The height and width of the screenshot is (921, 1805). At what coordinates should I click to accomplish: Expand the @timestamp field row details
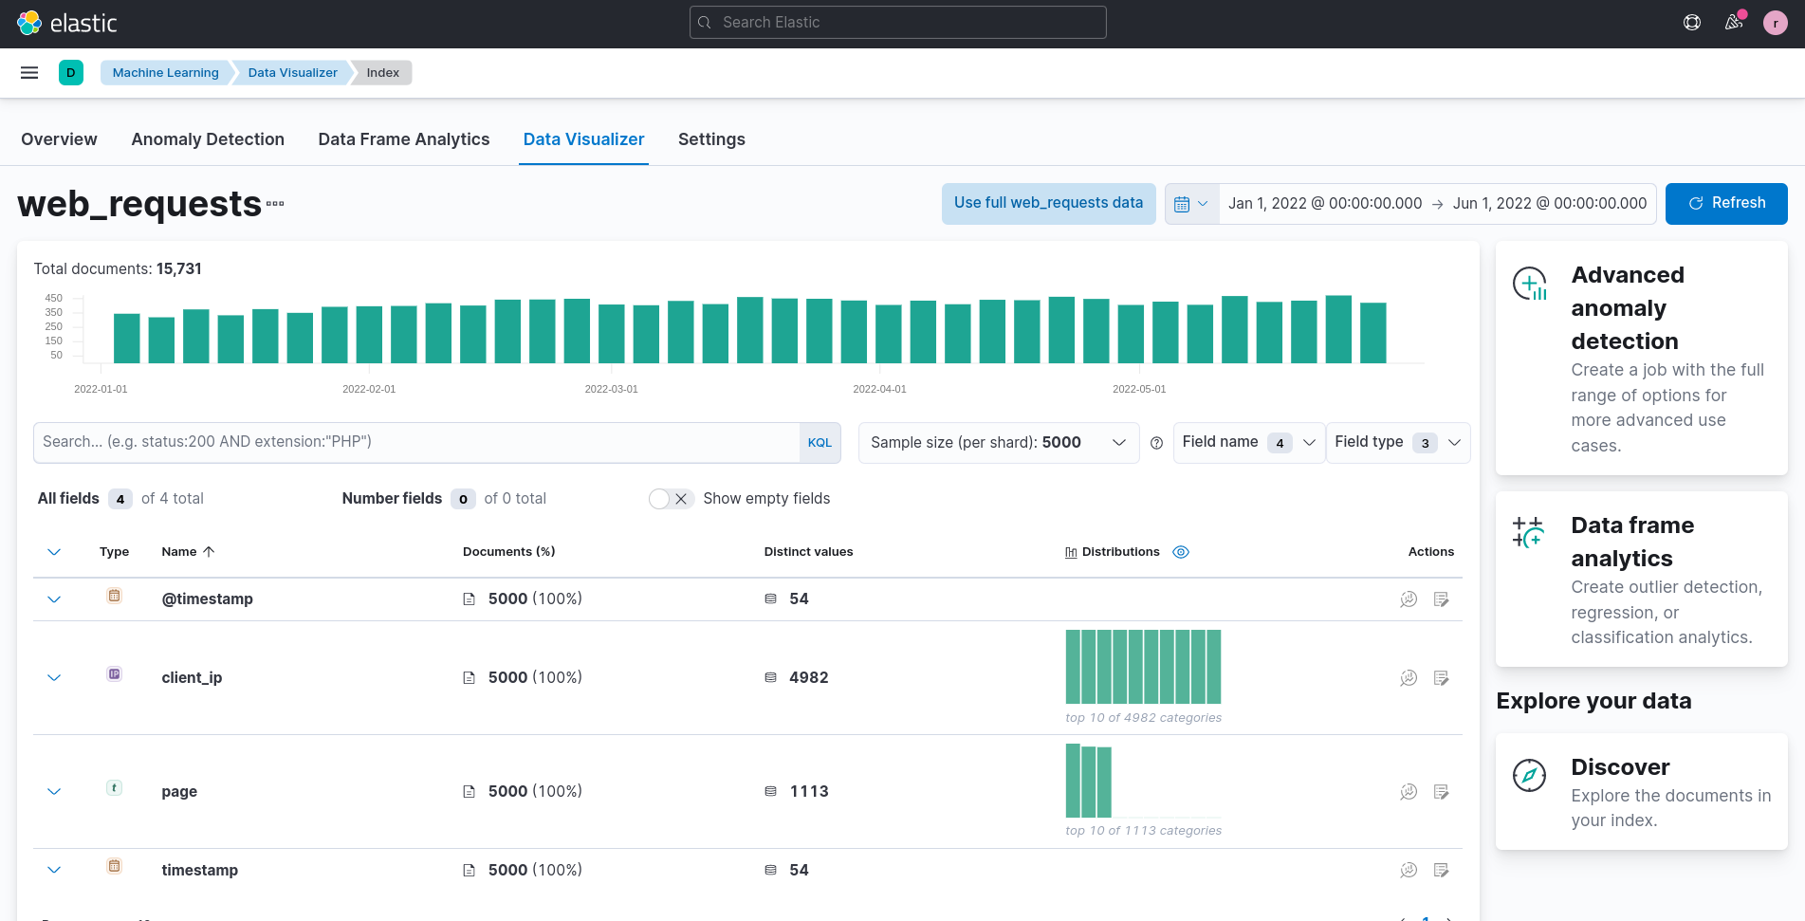click(x=54, y=599)
